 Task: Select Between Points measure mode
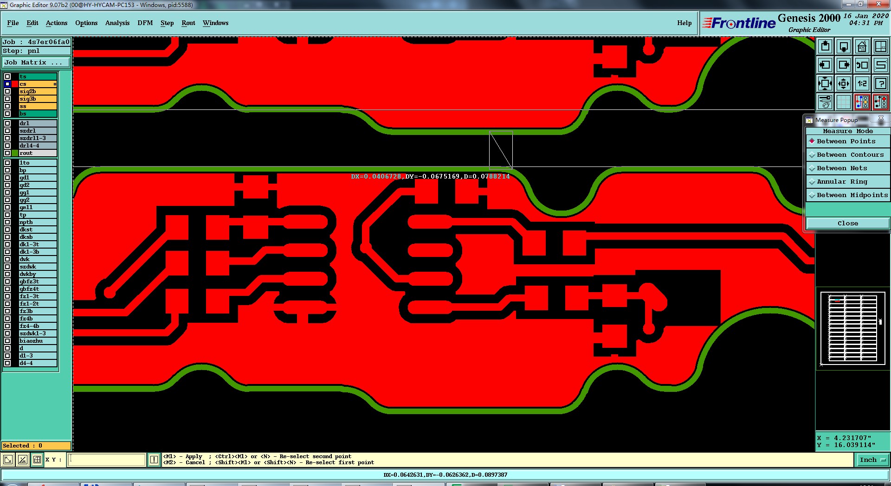click(x=848, y=141)
